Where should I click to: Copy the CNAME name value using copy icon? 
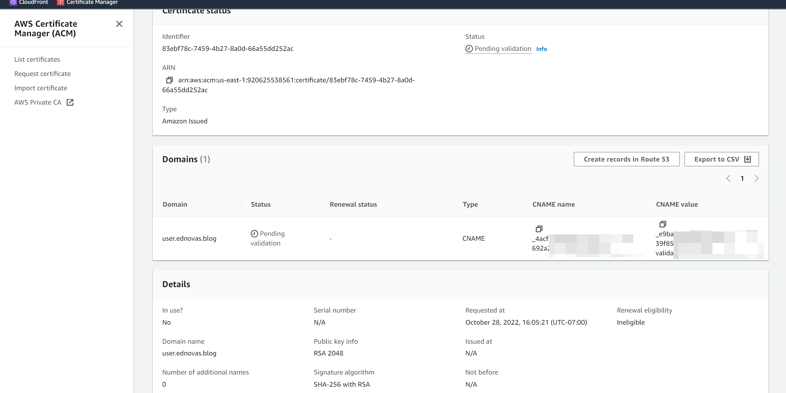click(x=539, y=229)
